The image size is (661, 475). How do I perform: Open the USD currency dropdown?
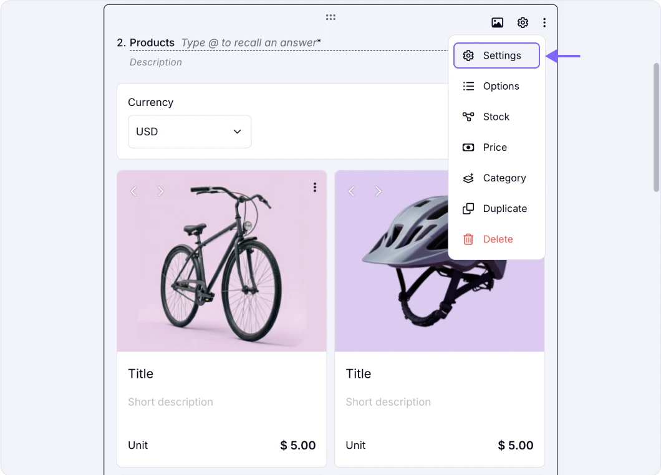(x=189, y=132)
